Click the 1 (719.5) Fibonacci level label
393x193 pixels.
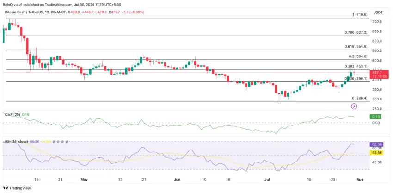click(x=360, y=15)
